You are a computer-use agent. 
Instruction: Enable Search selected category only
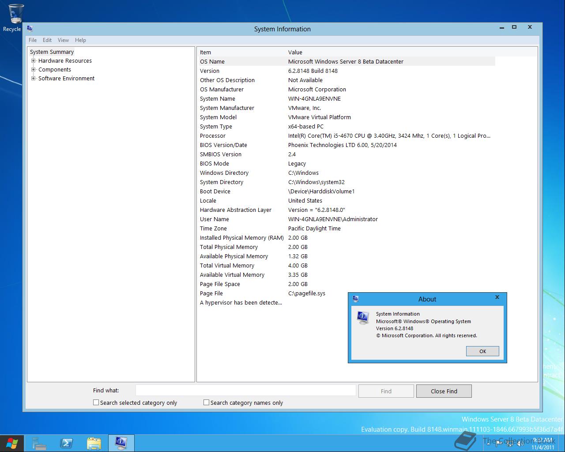(x=96, y=402)
